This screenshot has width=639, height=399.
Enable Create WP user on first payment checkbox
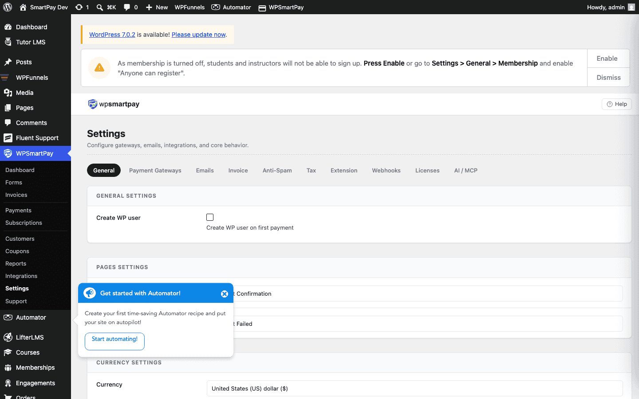[x=210, y=217]
